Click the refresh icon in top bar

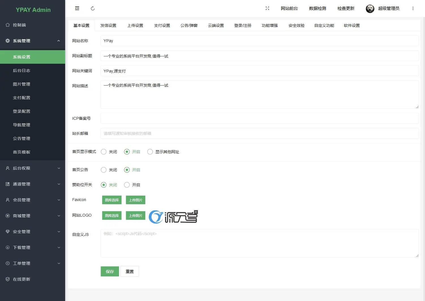point(93,8)
